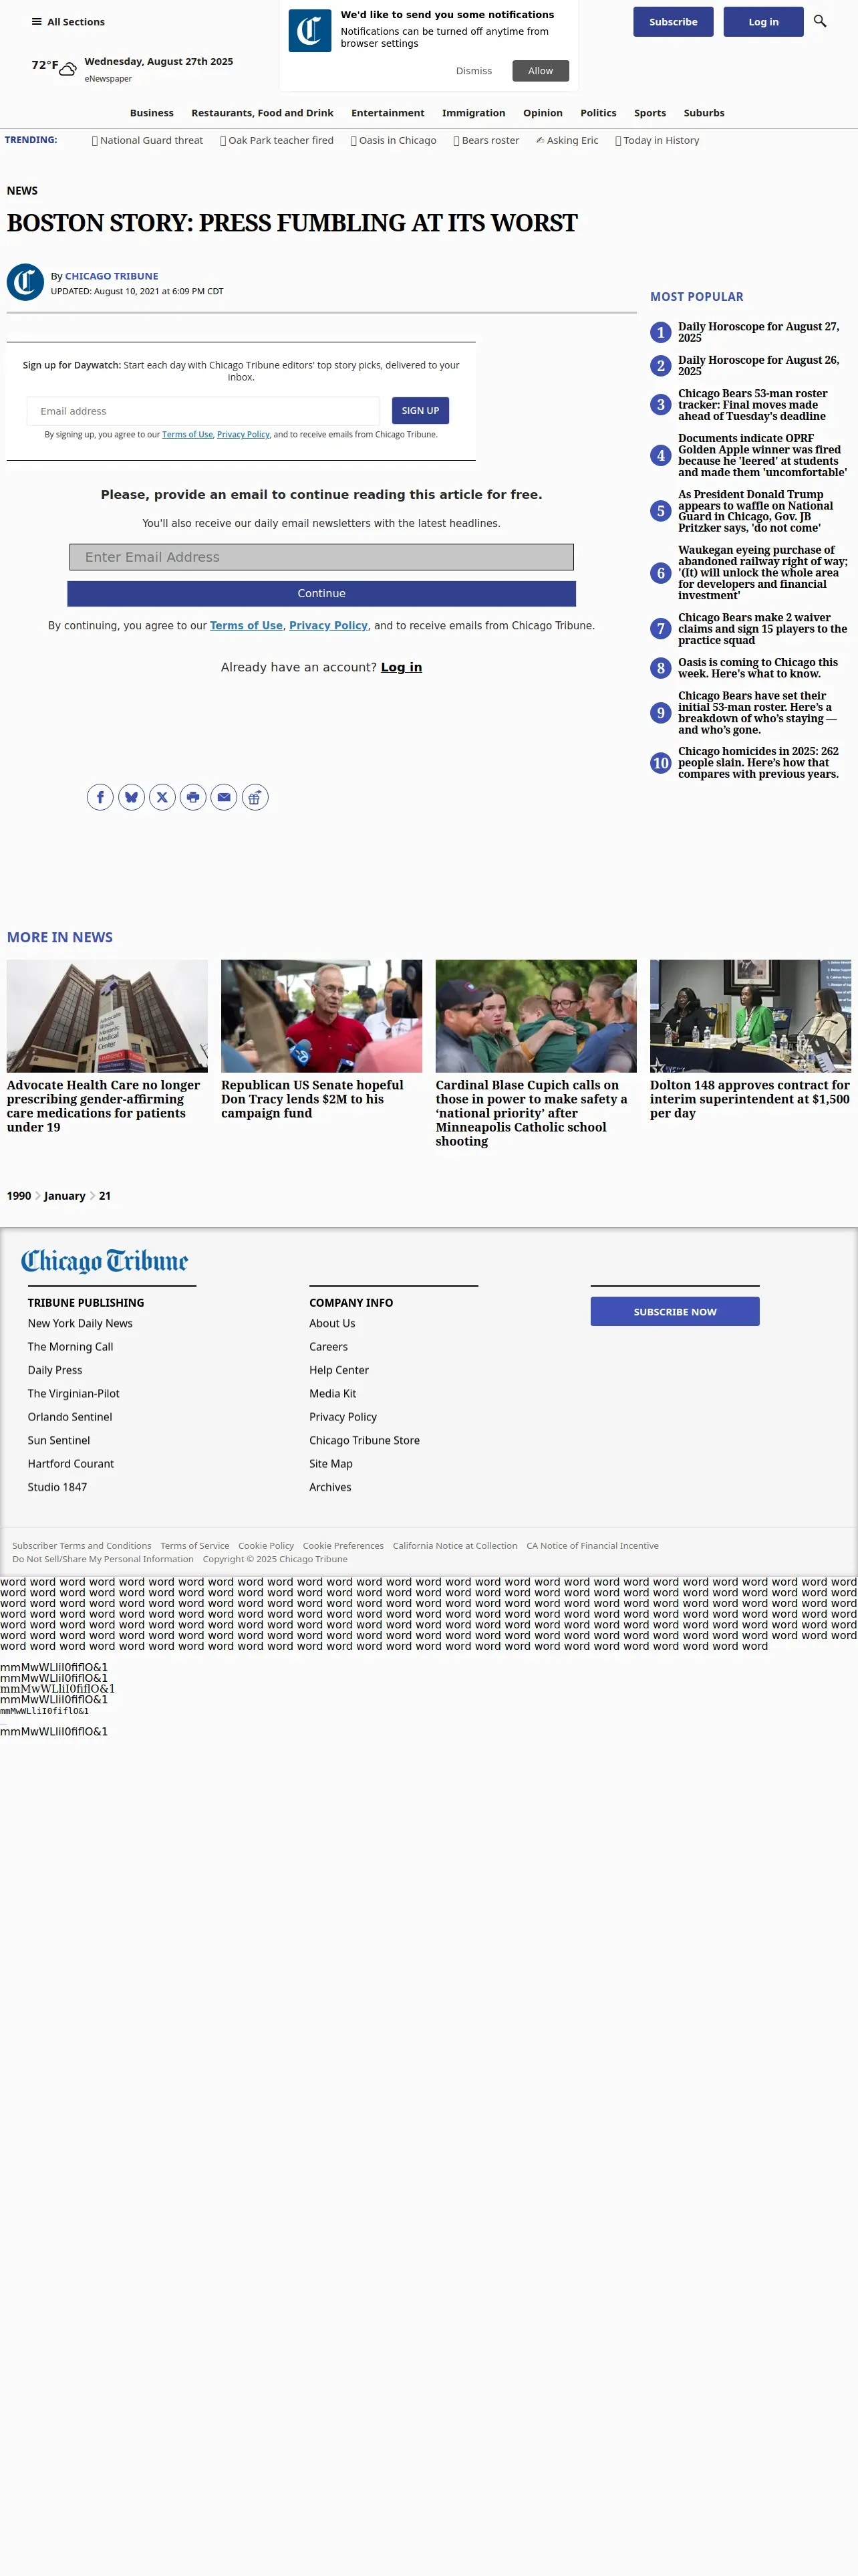858x2576 pixels.
Task: Allow browser notifications
Action: tap(541, 71)
